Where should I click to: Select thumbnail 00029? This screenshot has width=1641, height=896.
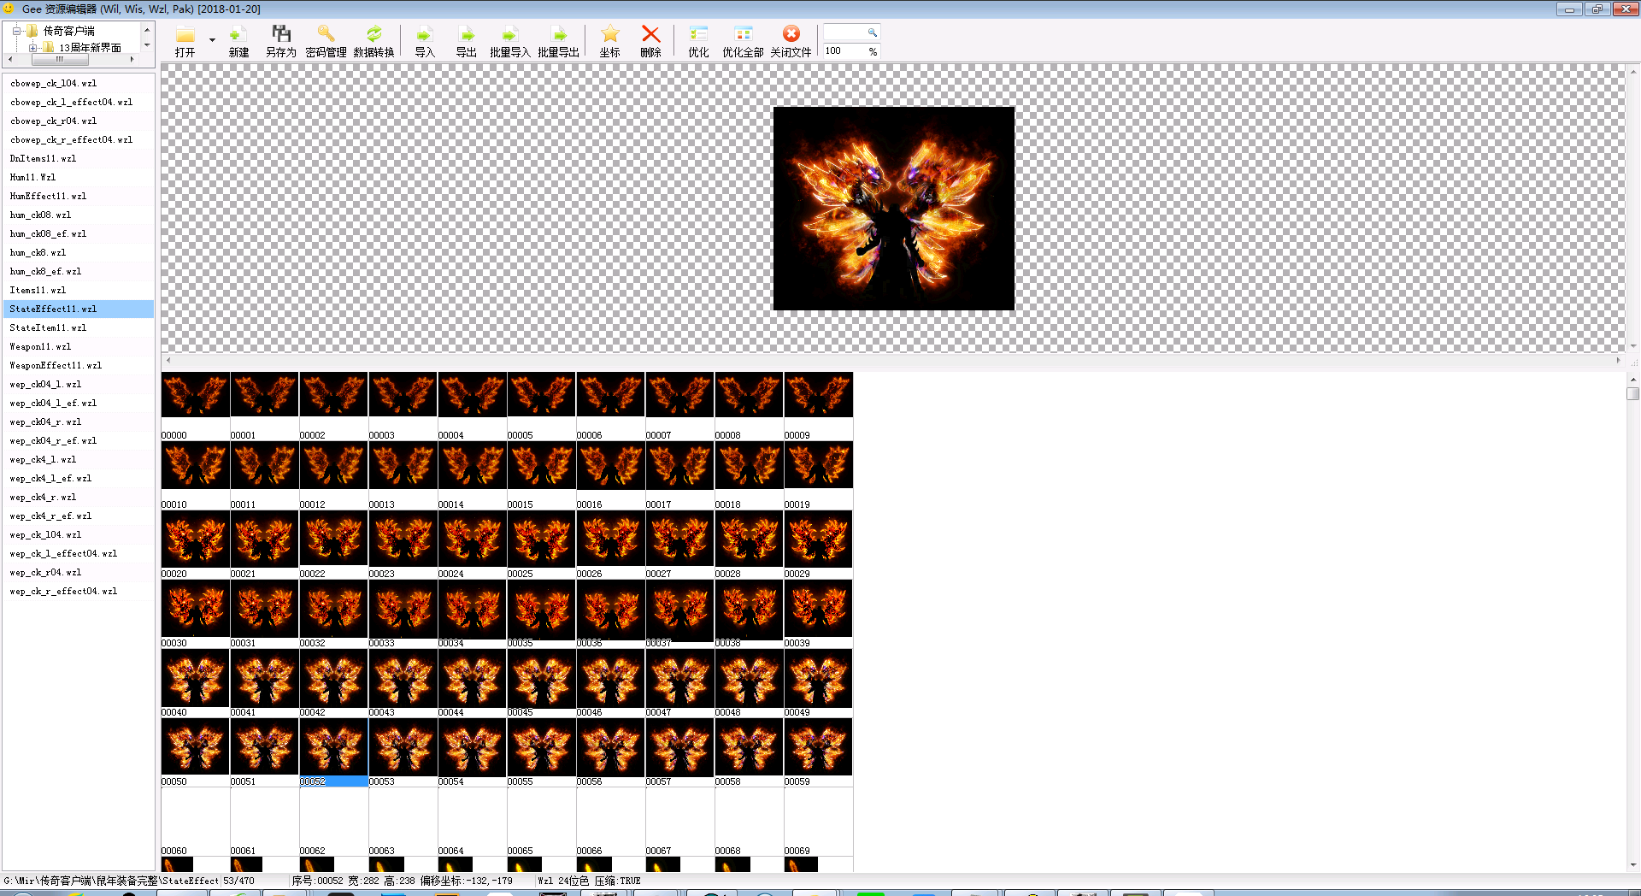(818, 544)
